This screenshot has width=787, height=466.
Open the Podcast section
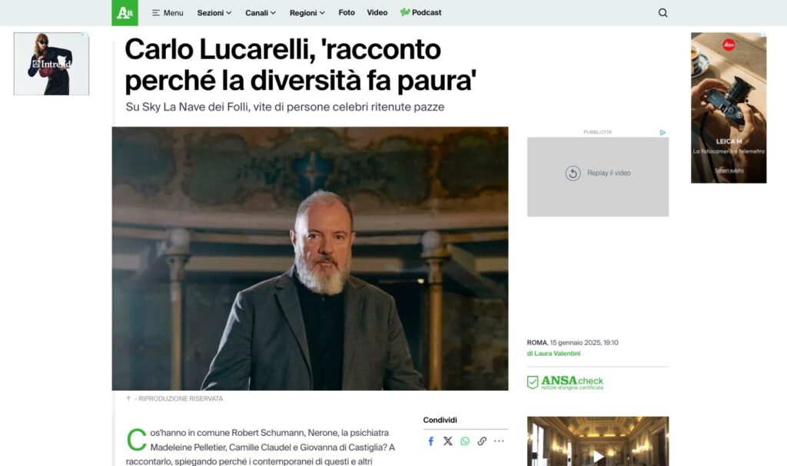(x=420, y=12)
